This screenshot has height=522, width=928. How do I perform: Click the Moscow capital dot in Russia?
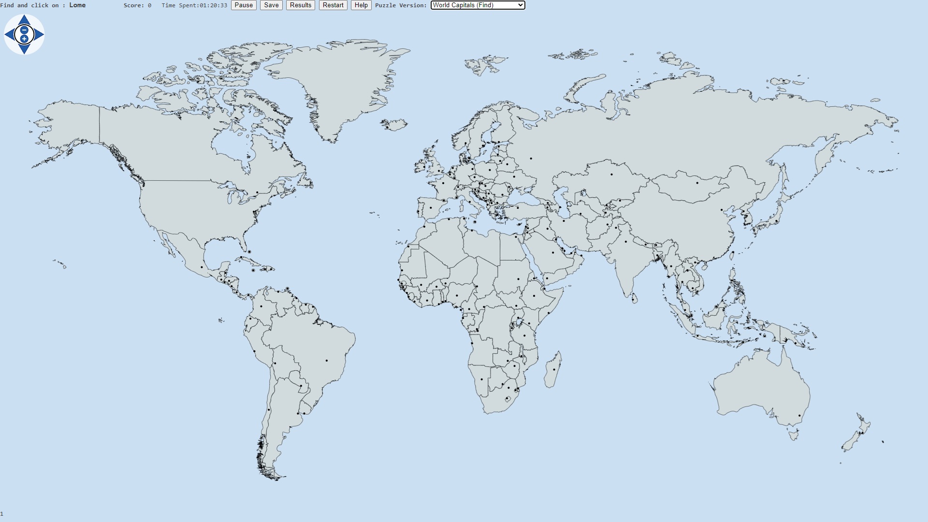point(531,159)
